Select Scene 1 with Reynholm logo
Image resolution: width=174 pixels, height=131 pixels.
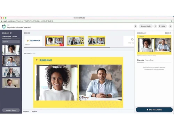[33, 41]
